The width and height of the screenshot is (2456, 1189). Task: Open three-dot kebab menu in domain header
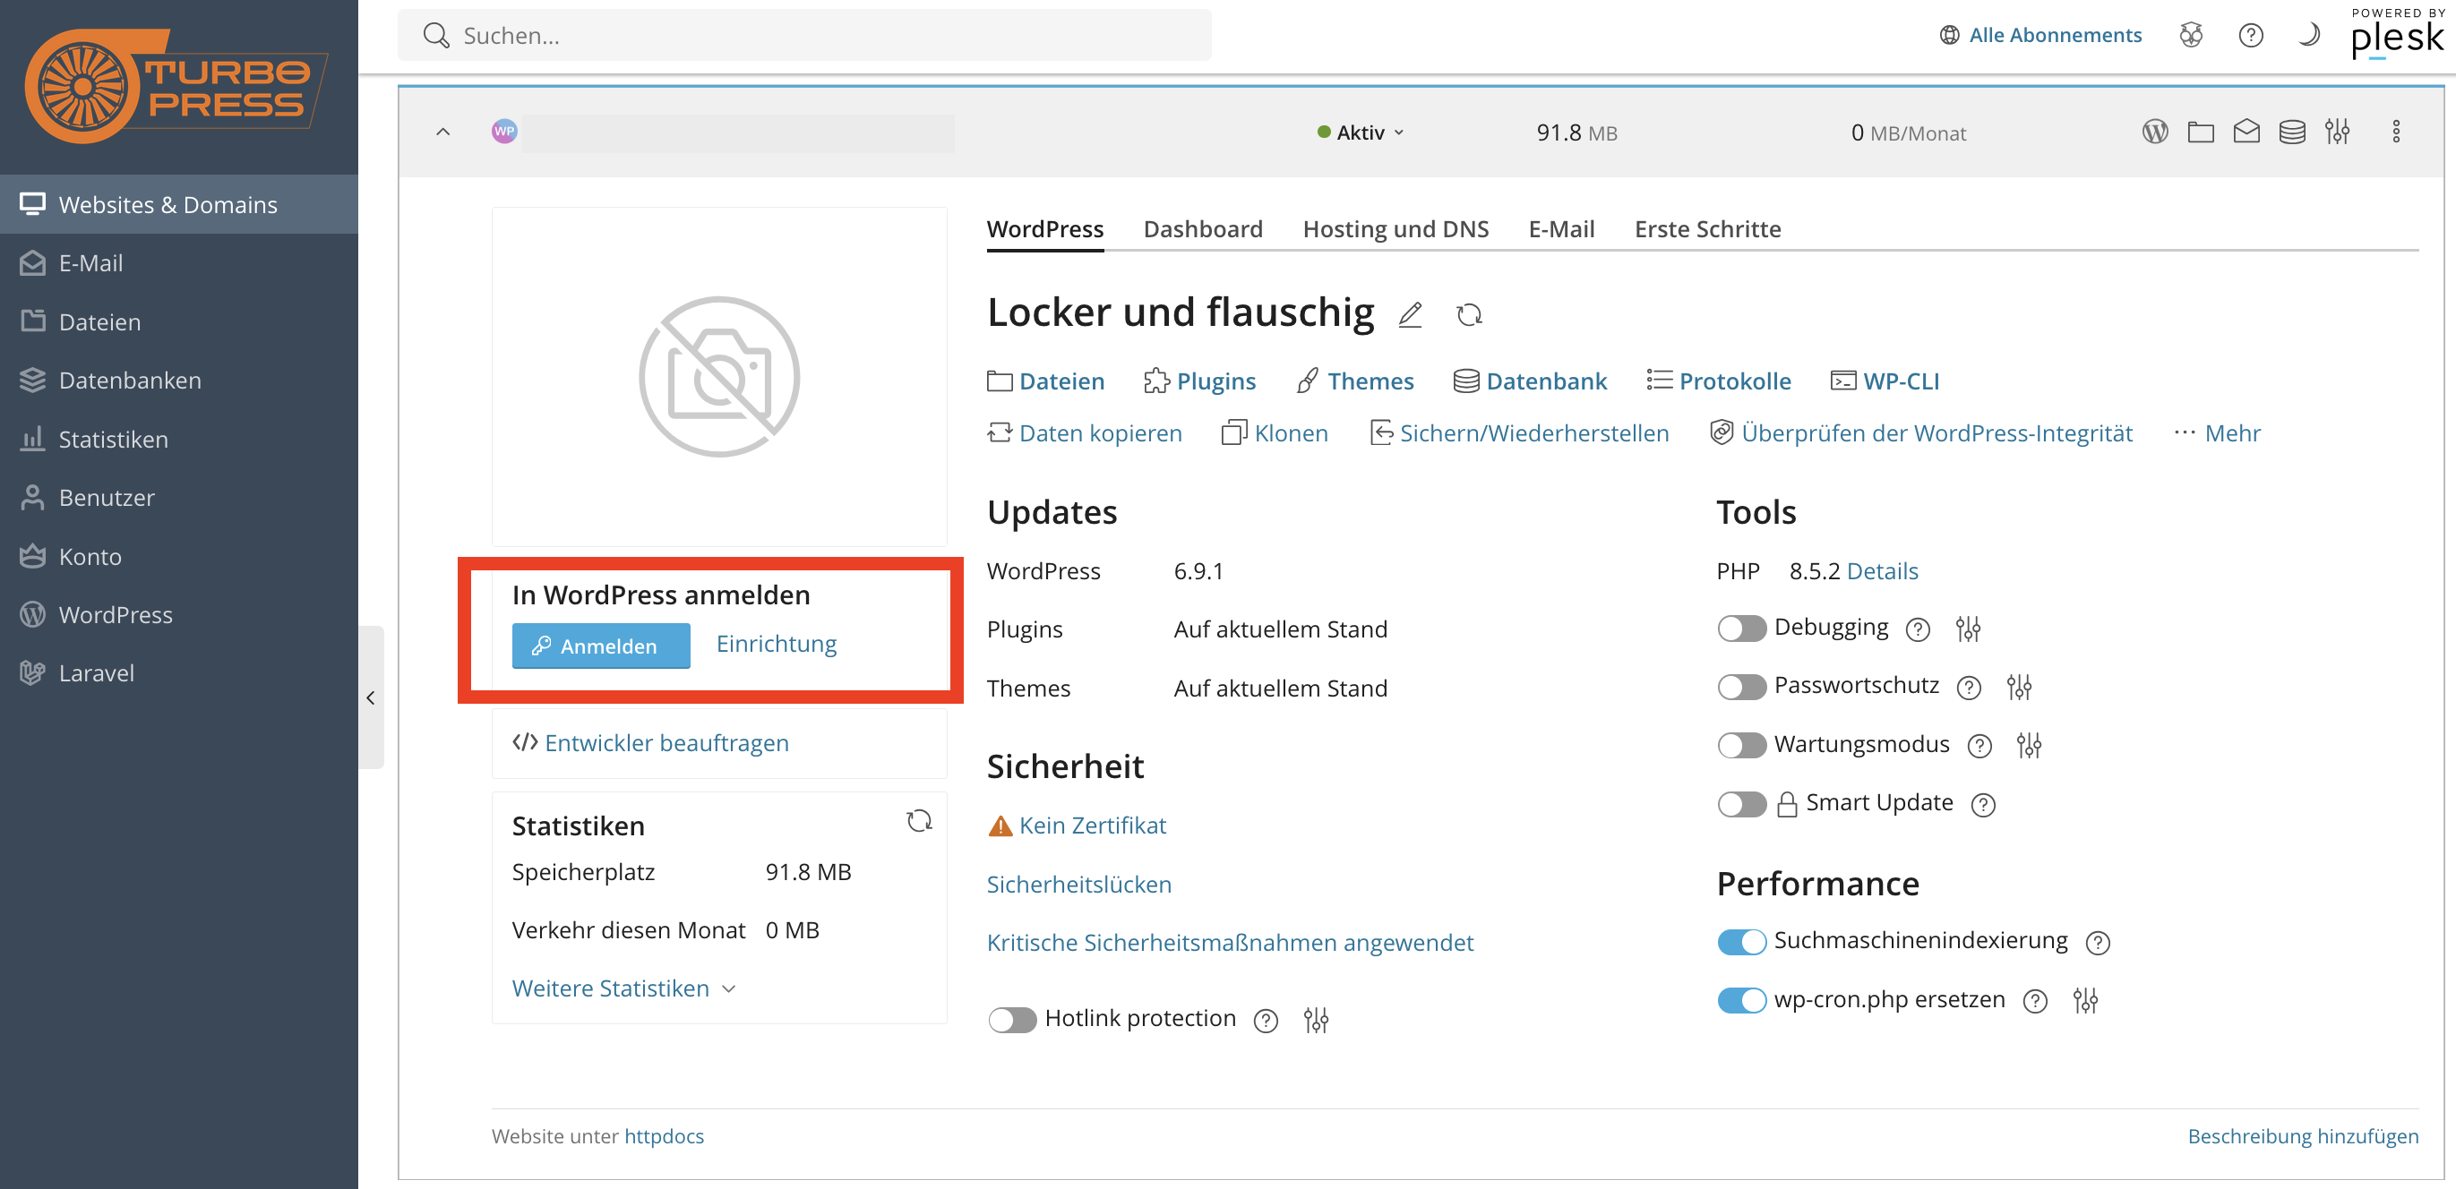point(2395,133)
